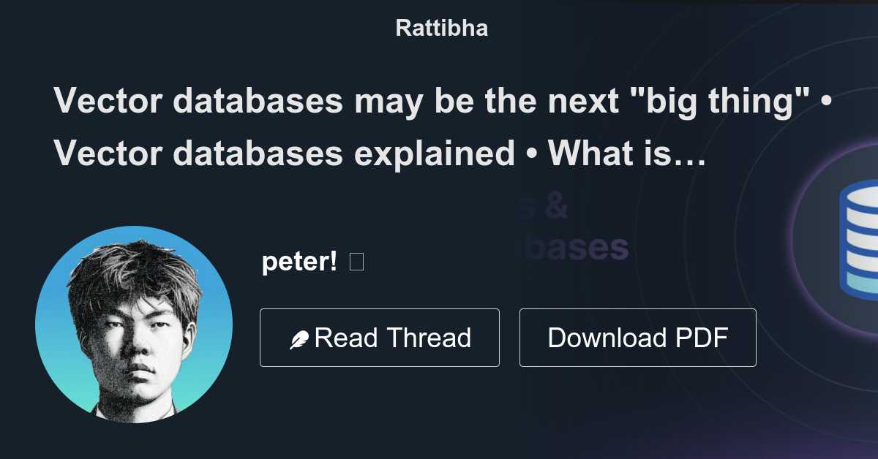Click the telescope emoji next to peter's name
The height and width of the screenshot is (459, 878).
(x=356, y=260)
